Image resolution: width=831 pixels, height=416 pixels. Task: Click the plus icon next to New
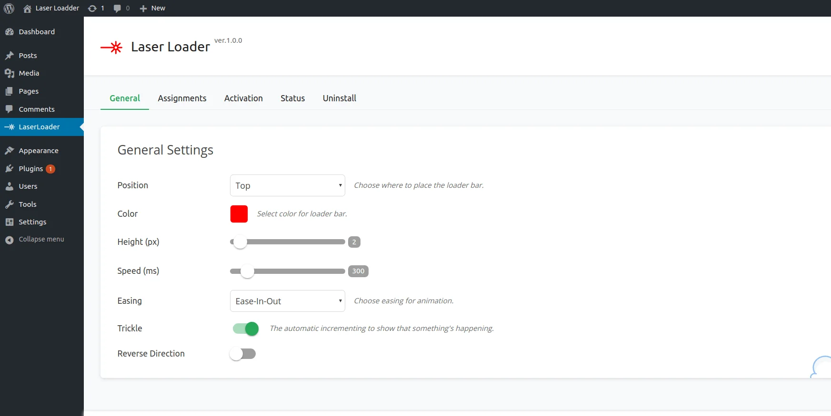pyautogui.click(x=143, y=9)
